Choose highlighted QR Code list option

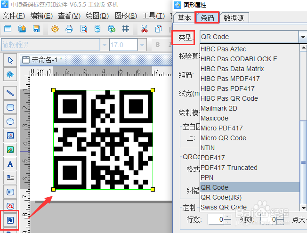[250, 187]
